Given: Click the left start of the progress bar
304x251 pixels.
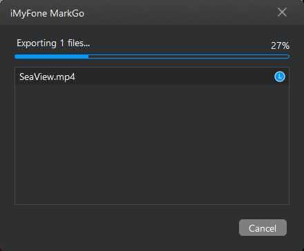Looking at the screenshot, I should point(17,57).
